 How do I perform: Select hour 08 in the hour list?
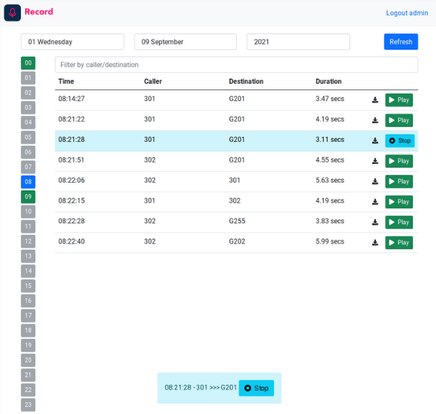pos(28,182)
